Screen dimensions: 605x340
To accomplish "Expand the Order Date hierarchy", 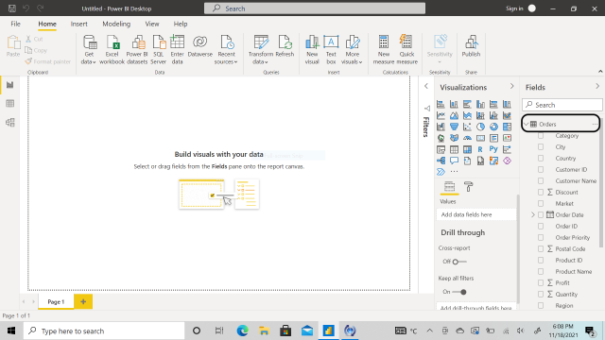I will [533, 214].
